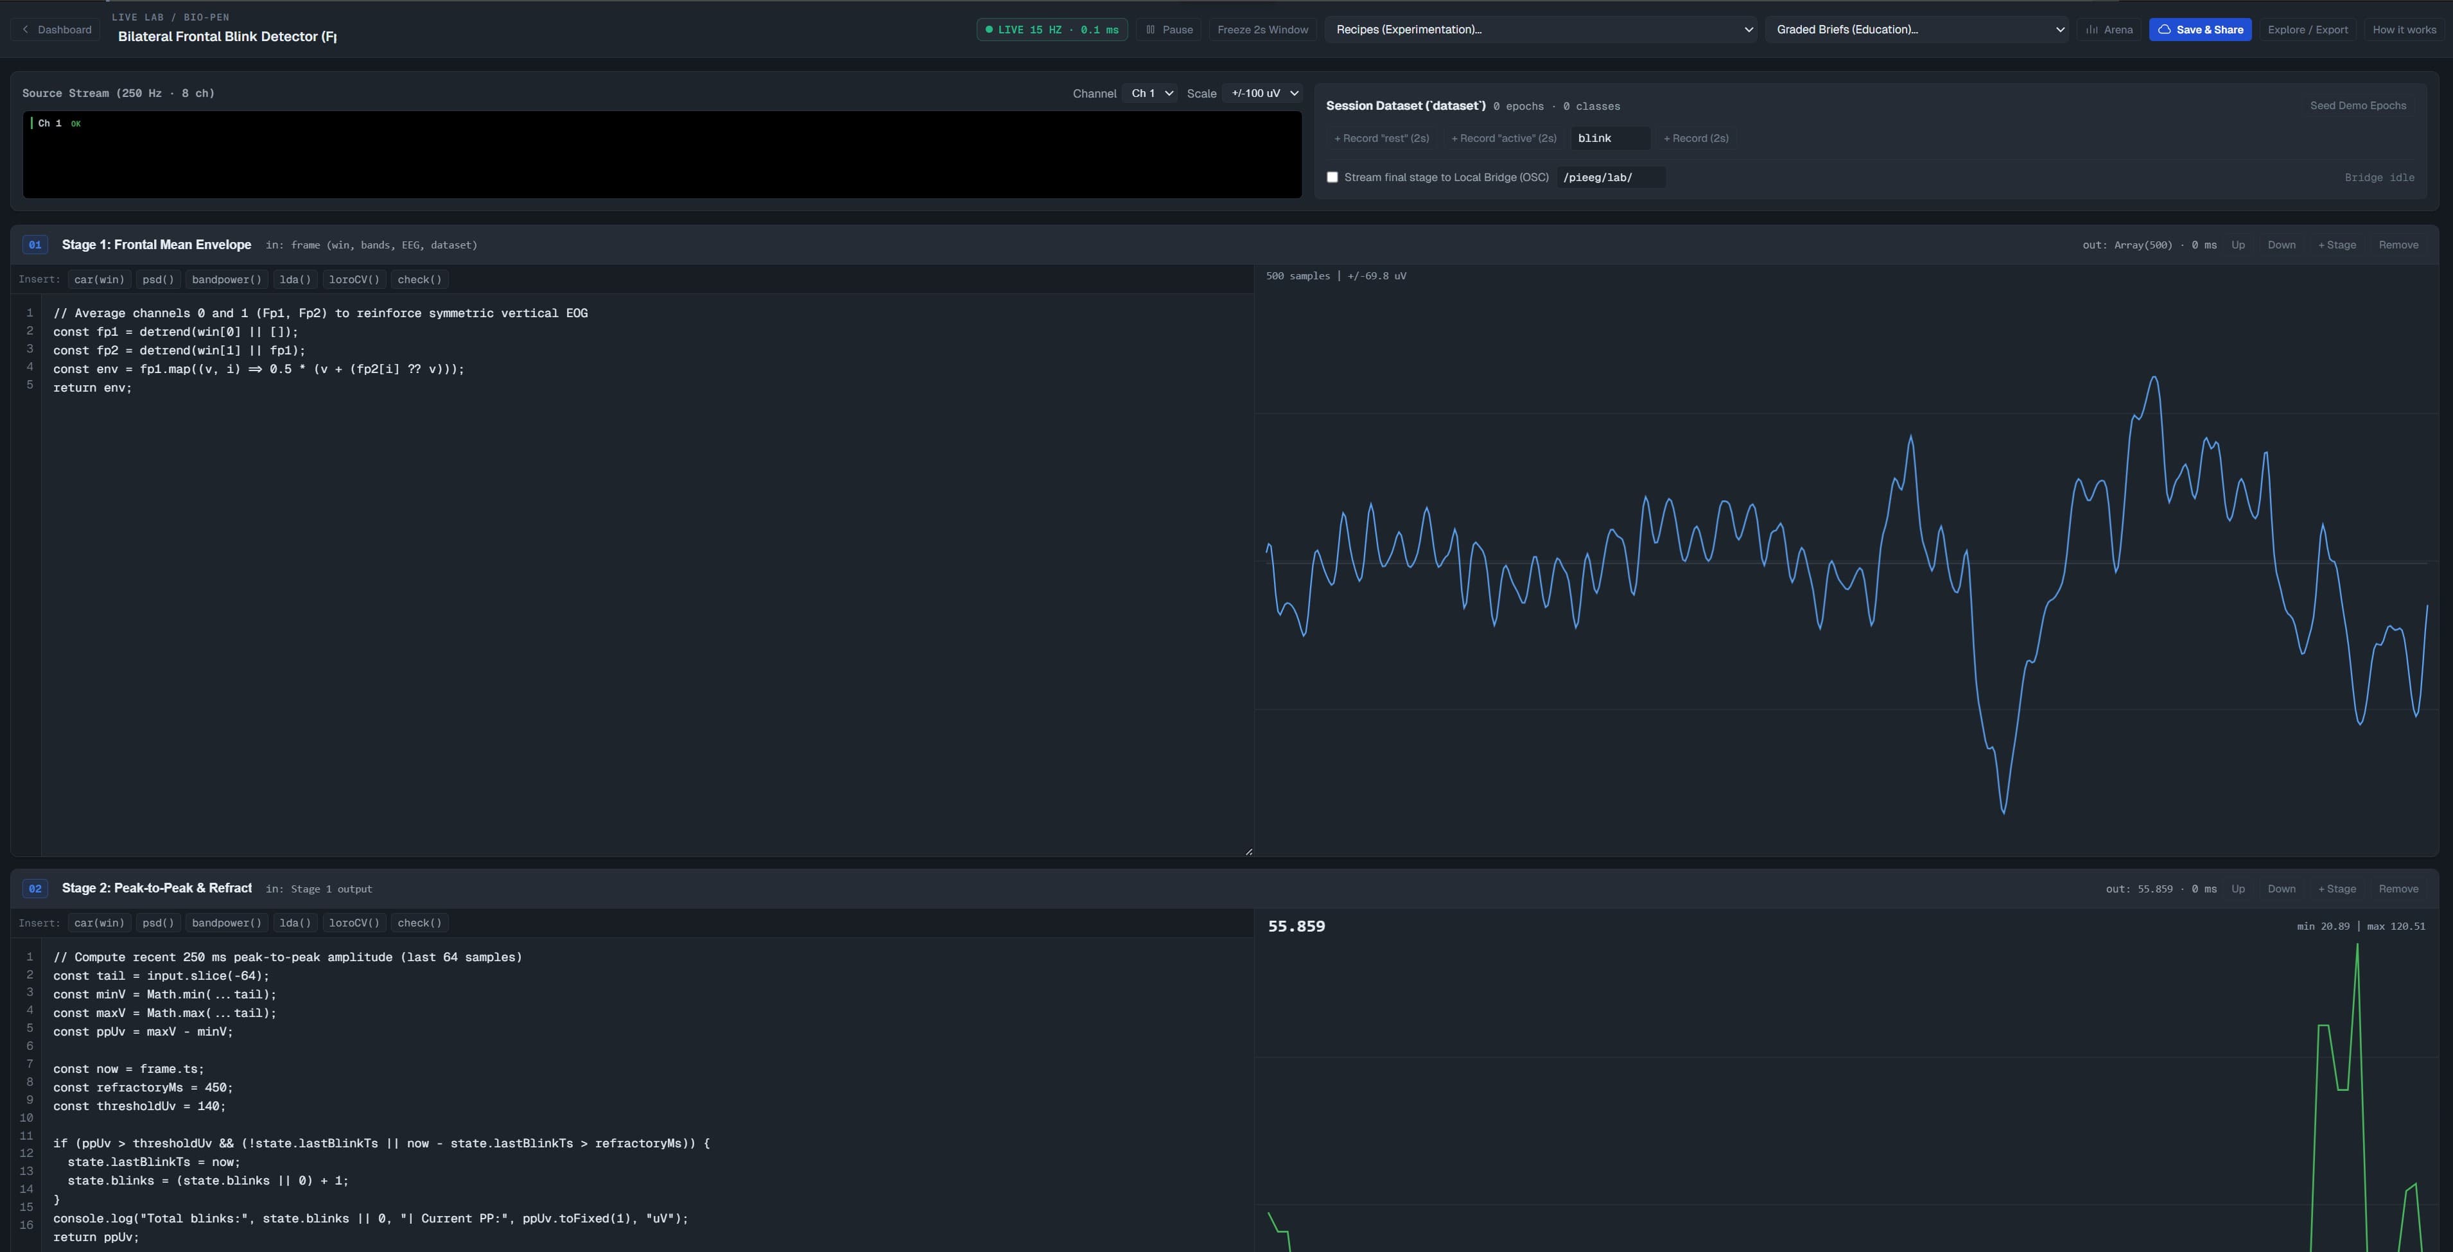Open Recipes (Experimentation) dropdown

point(1541,30)
